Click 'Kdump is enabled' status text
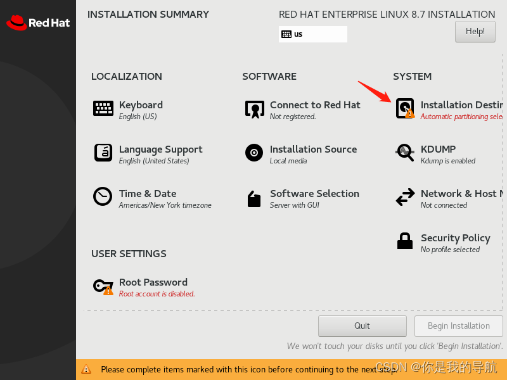Screen dimensions: 507x380 pos(447,161)
